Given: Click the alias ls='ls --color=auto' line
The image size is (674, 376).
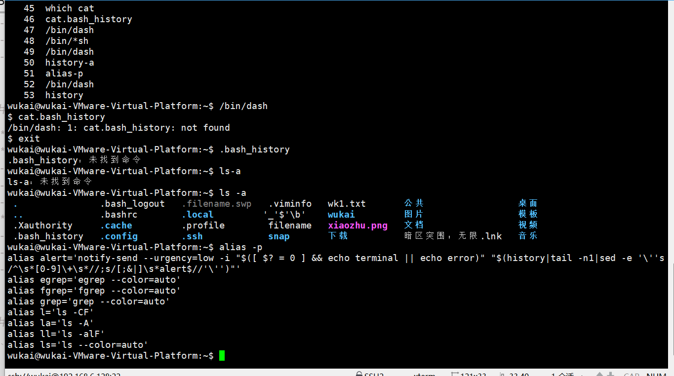Looking at the screenshot, I should [78, 345].
